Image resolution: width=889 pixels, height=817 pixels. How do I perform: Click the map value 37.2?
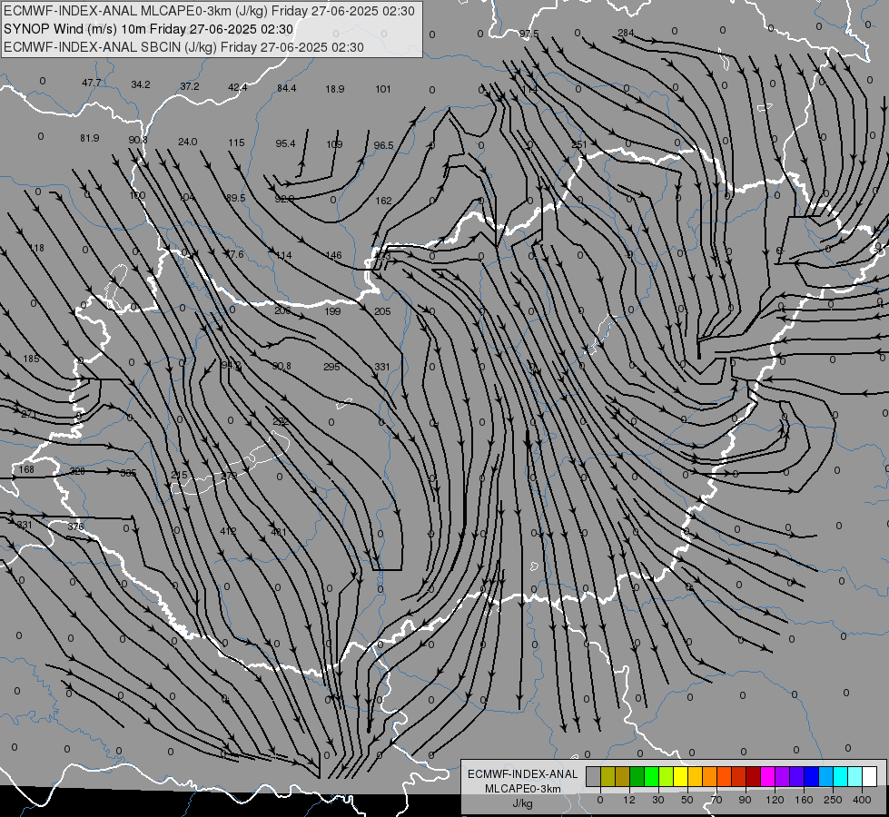pos(190,86)
